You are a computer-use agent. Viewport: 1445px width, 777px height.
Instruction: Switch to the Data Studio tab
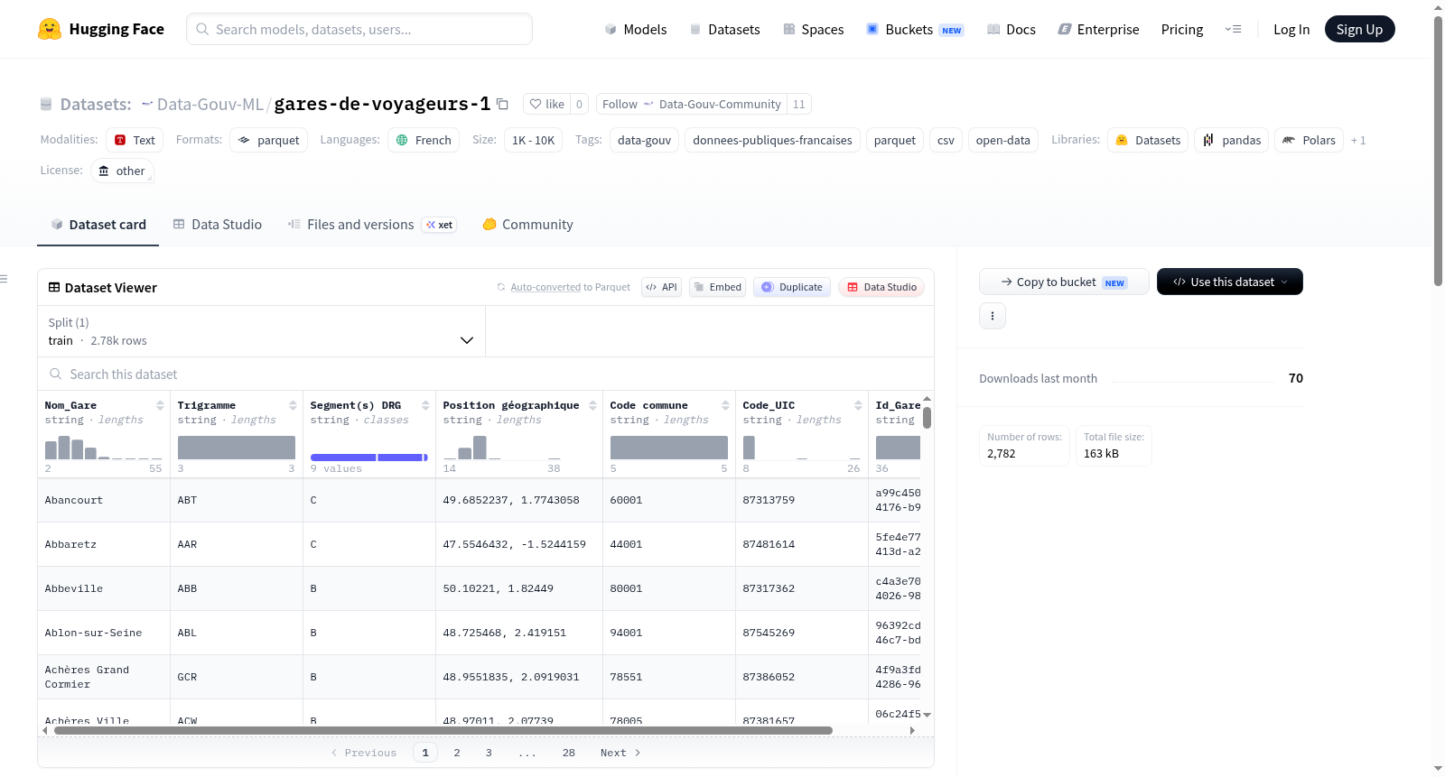[x=217, y=224]
